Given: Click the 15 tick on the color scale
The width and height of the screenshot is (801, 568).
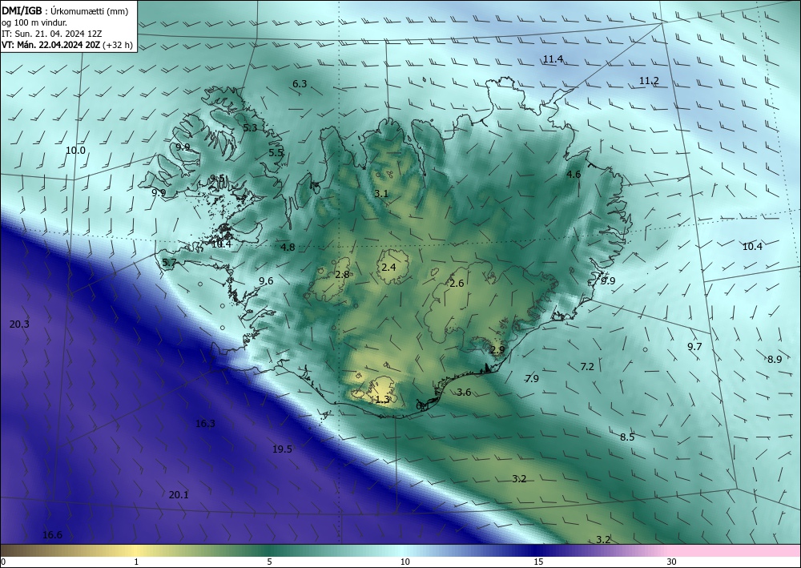Looking at the screenshot, I should (538, 562).
